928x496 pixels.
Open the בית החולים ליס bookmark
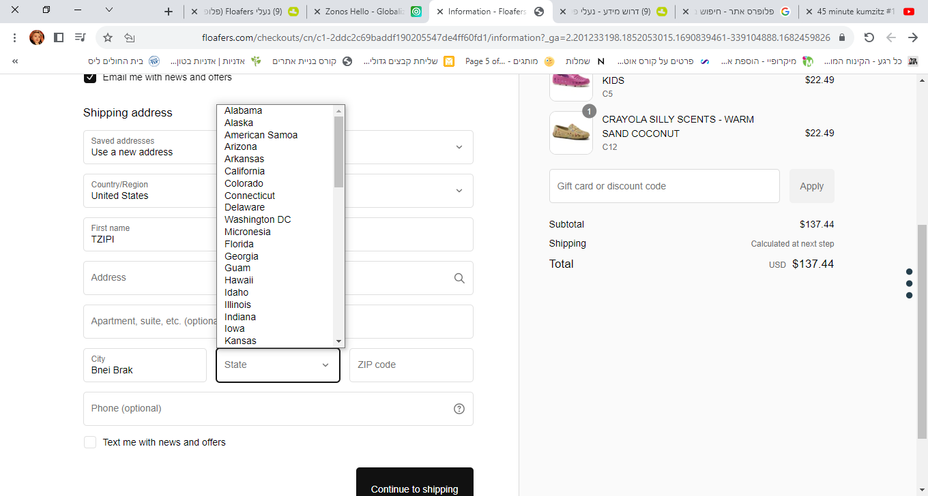(x=122, y=61)
